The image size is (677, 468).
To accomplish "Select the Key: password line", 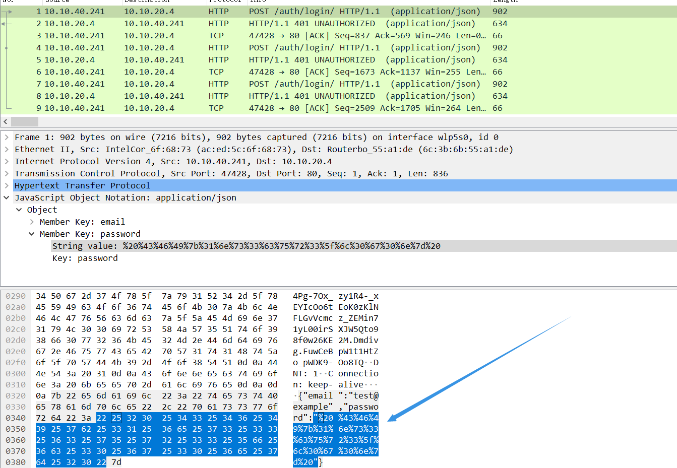I will (x=85, y=258).
